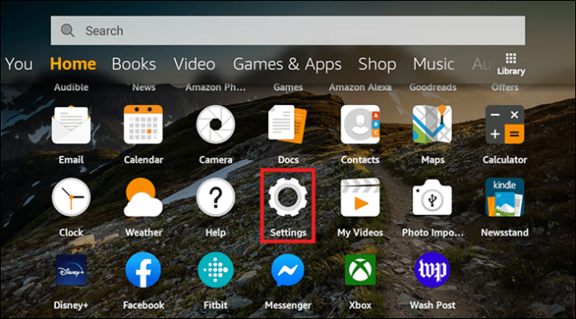Tap the Amazon Ph... app label
576x319 pixels.
click(x=215, y=87)
